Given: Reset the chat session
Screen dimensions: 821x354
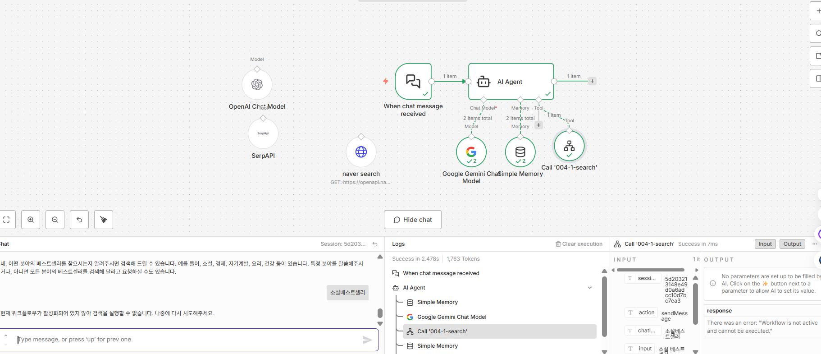Looking at the screenshot, I should tap(375, 244).
